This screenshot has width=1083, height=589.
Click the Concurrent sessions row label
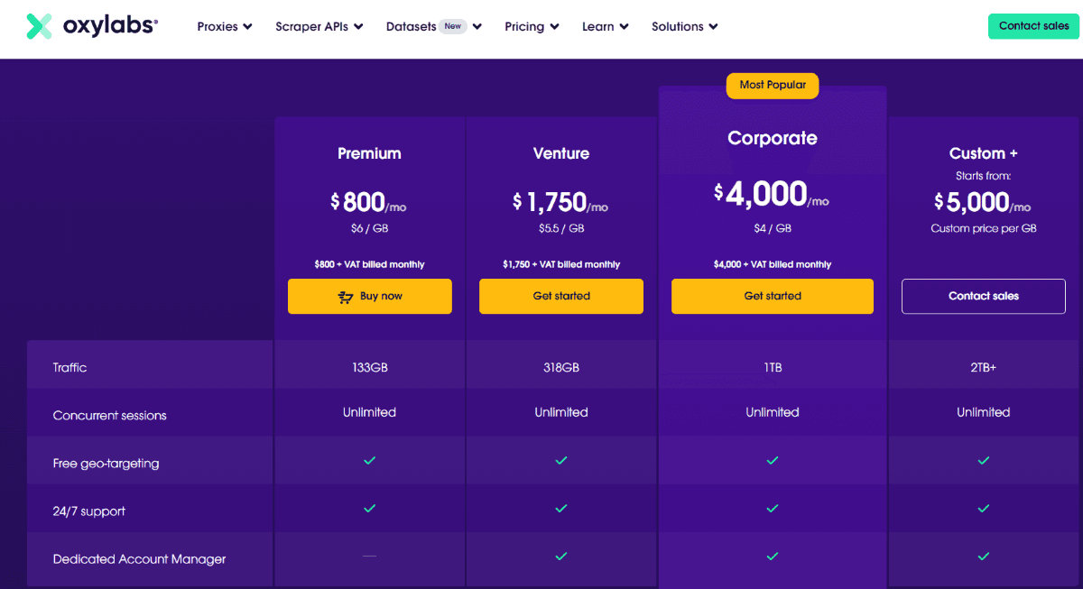[x=110, y=415]
